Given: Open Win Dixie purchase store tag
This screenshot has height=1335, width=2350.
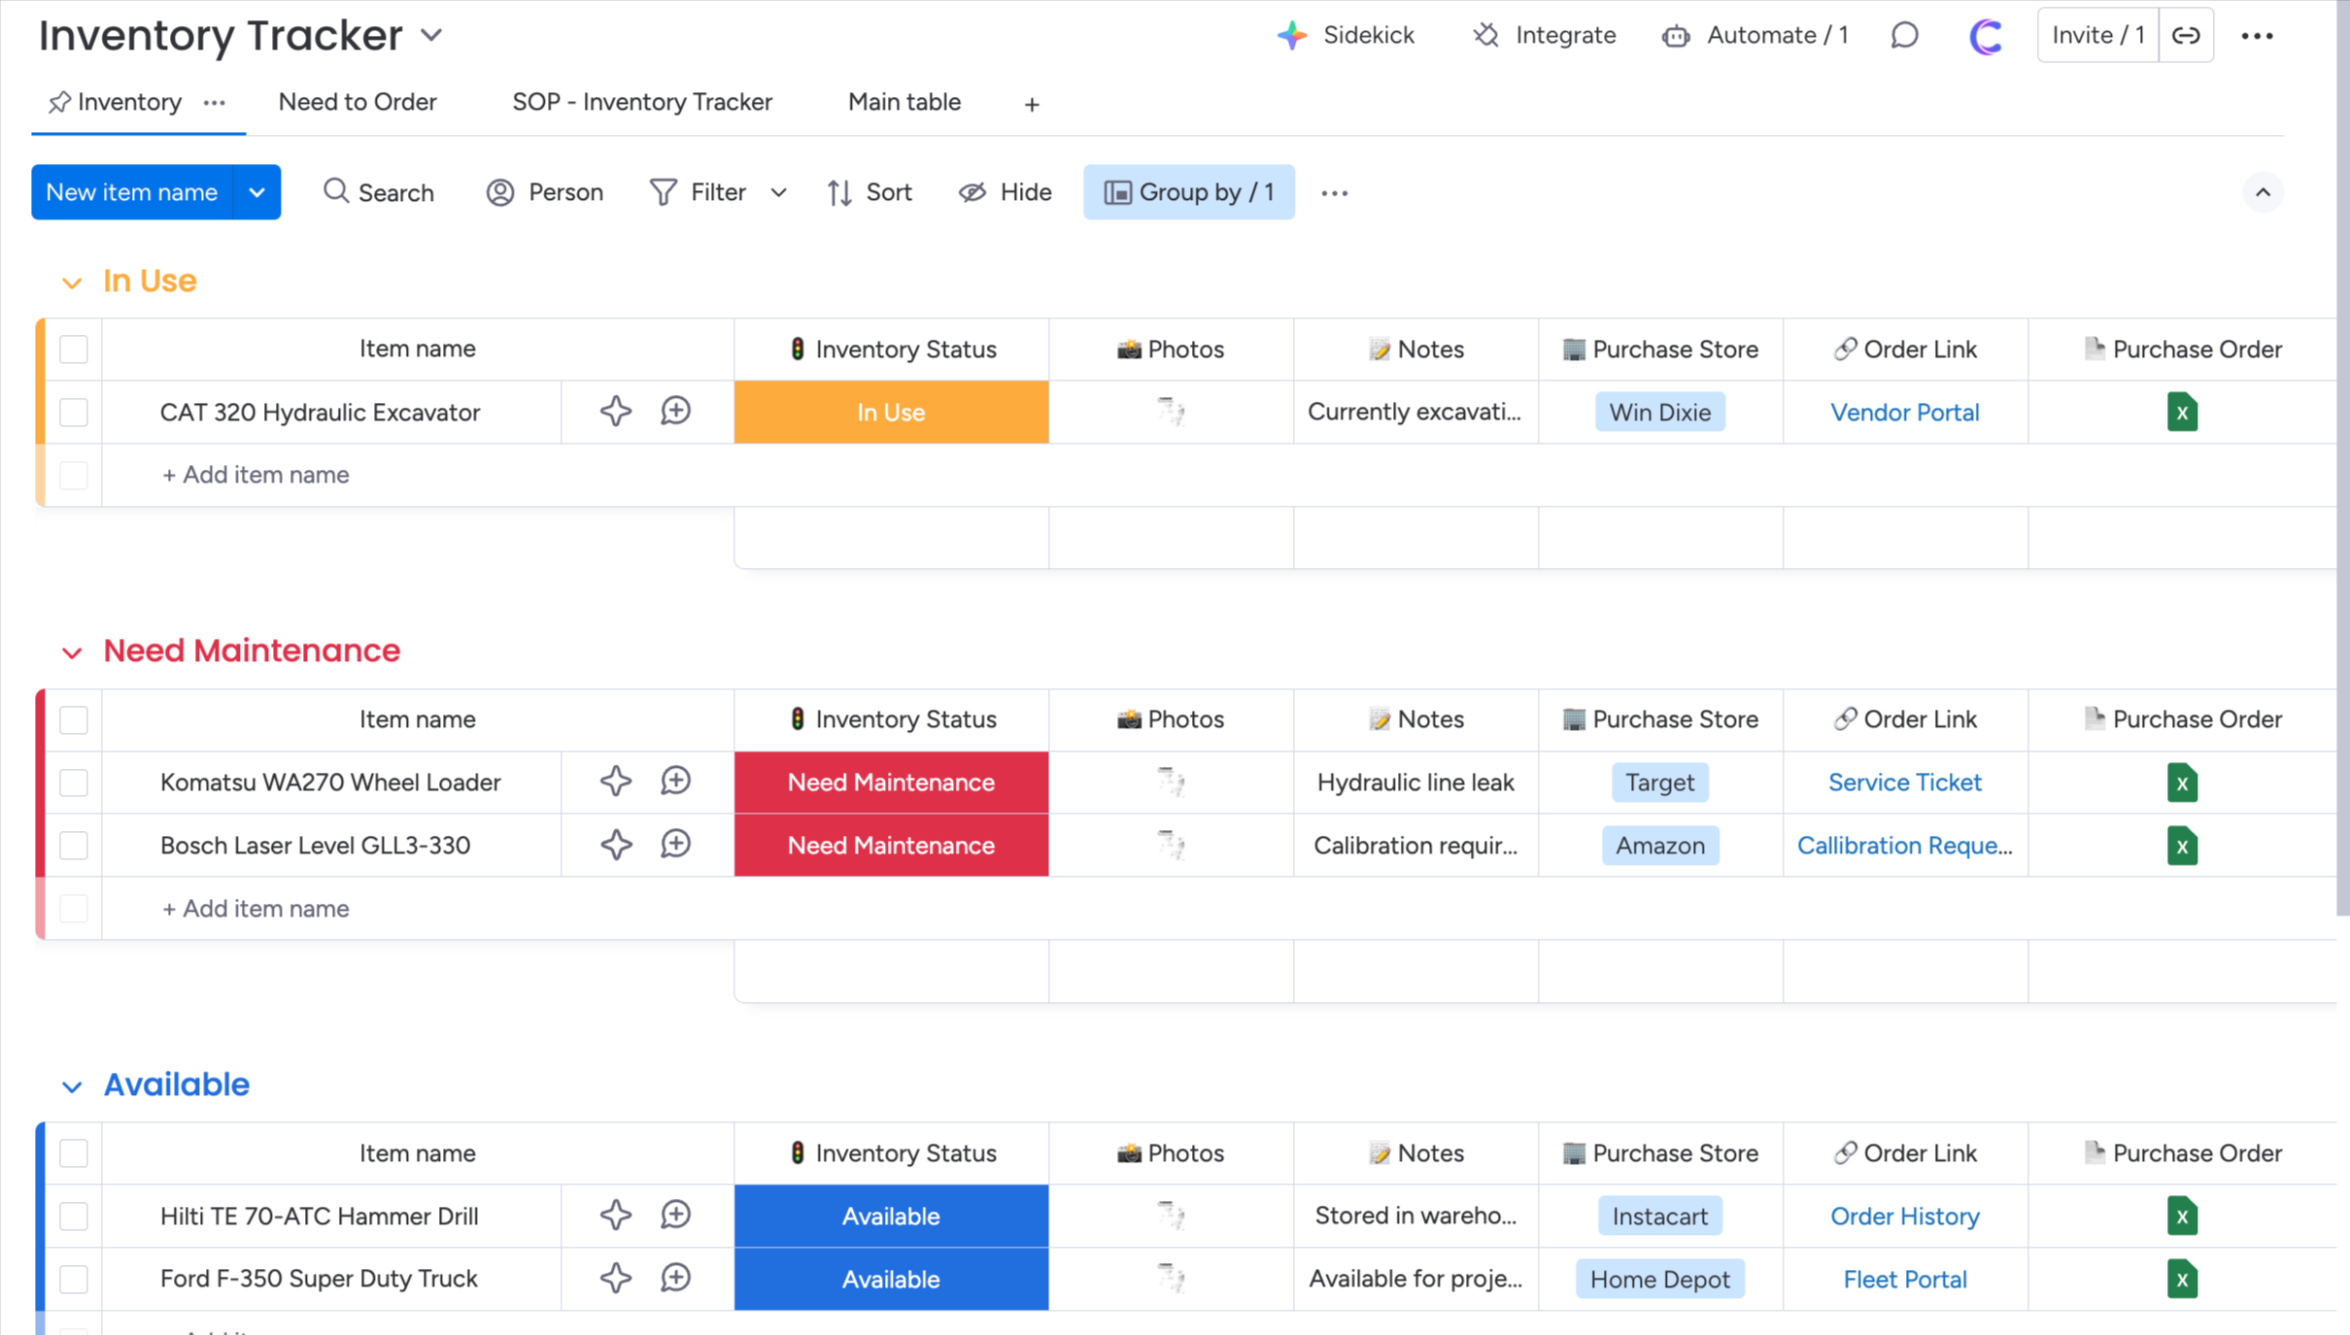Looking at the screenshot, I should [x=1659, y=413].
